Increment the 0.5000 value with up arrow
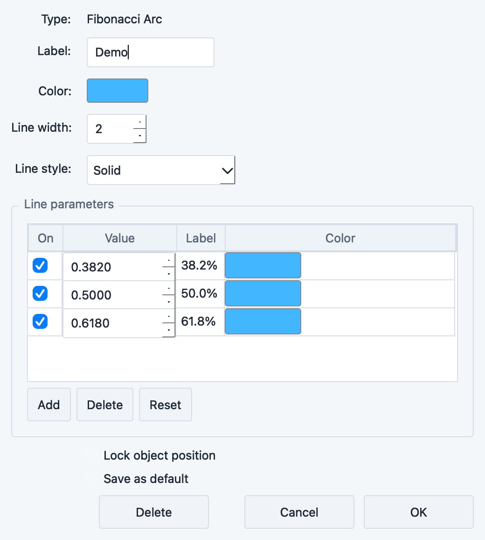Screen dimensions: 485x540 pyautogui.click(x=168, y=288)
